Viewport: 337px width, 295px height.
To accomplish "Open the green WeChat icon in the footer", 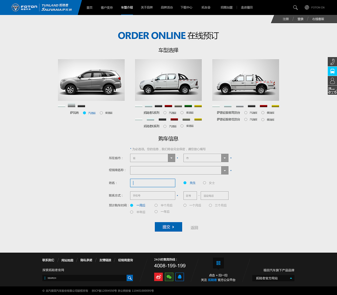I will tap(169, 277).
